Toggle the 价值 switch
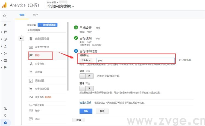Image resolution: width=205 pixels, height=126 pixels. 87,76
